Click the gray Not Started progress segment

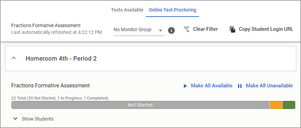tap(140, 105)
